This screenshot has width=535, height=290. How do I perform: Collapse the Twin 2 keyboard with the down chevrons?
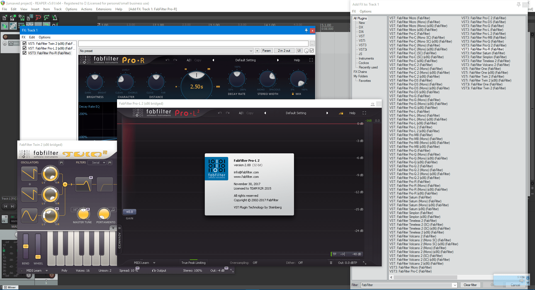pyautogui.click(x=113, y=228)
